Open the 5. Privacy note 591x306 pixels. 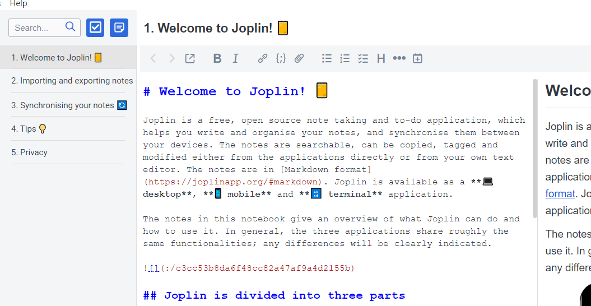[x=68, y=152]
